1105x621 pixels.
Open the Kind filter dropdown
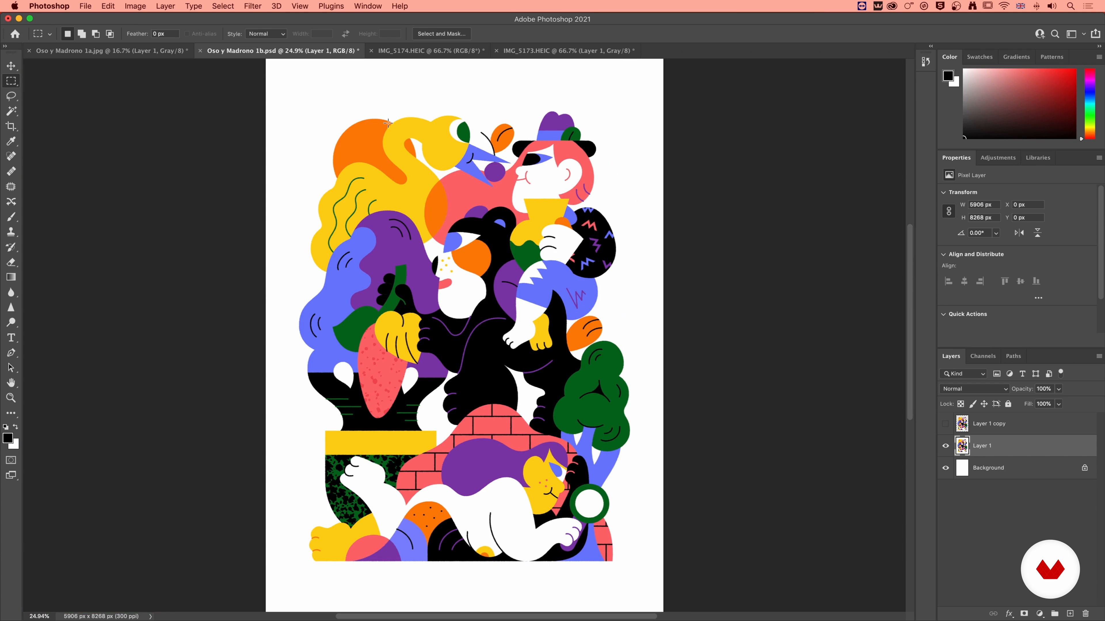point(963,374)
